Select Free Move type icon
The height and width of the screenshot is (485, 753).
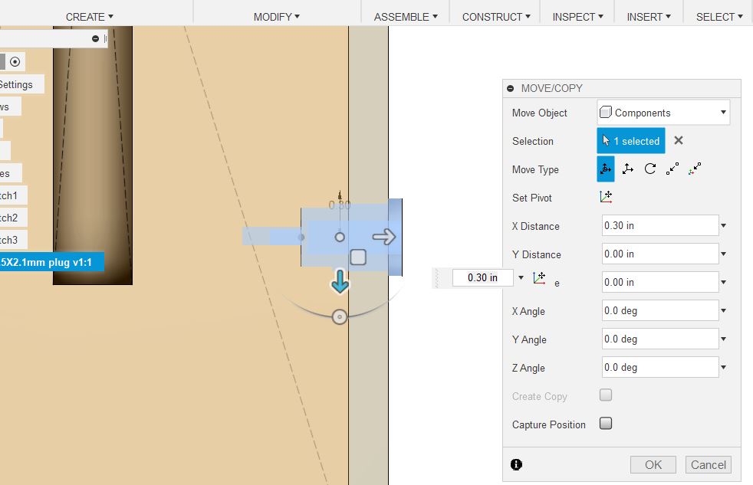click(606, 169)
